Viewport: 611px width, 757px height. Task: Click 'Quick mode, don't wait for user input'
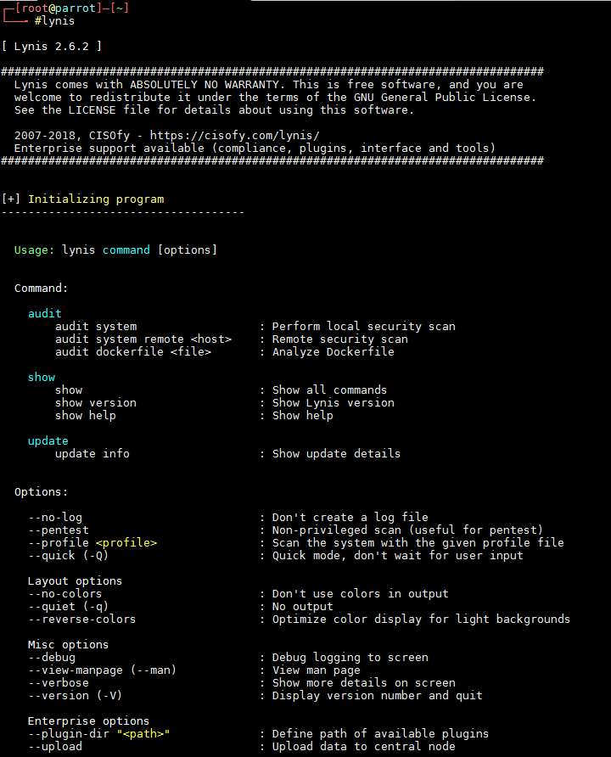[398, 556]
